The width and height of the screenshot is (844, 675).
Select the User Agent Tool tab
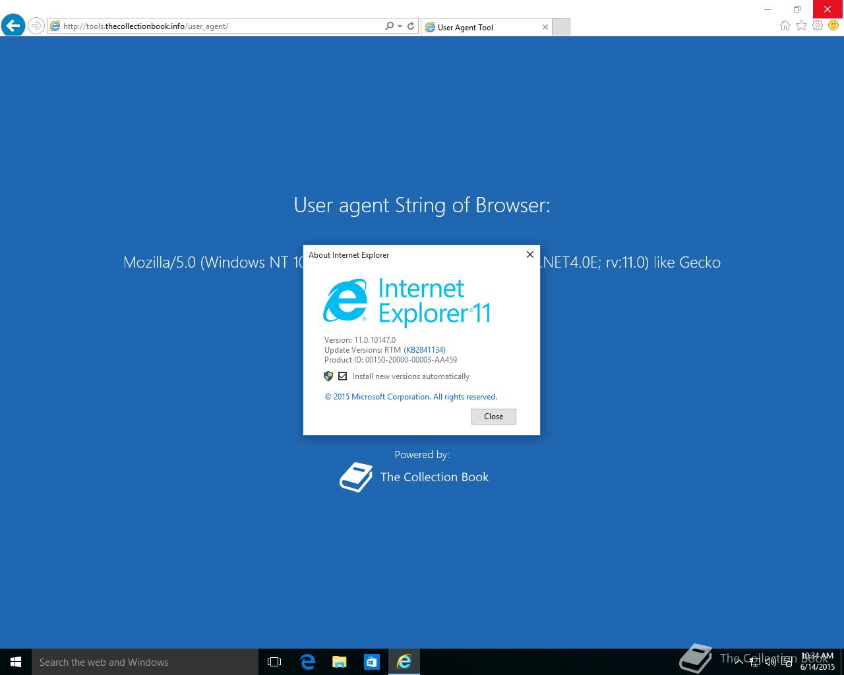click(x=487, y=27)
